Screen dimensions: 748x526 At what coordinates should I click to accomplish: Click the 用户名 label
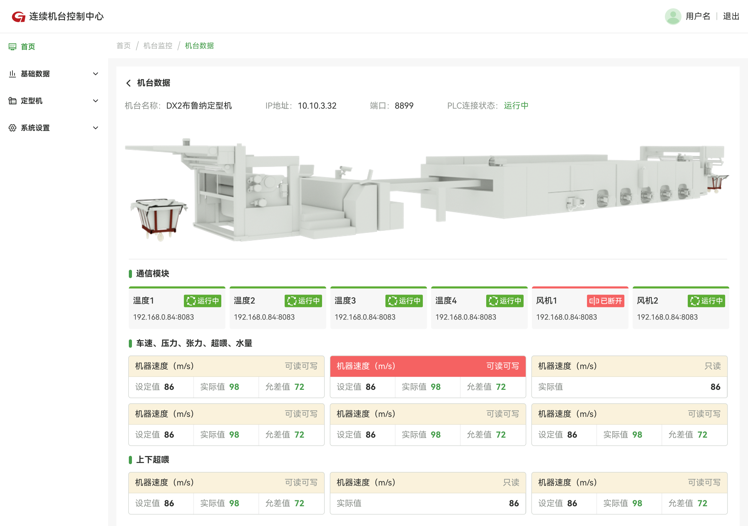pos(698,16)
